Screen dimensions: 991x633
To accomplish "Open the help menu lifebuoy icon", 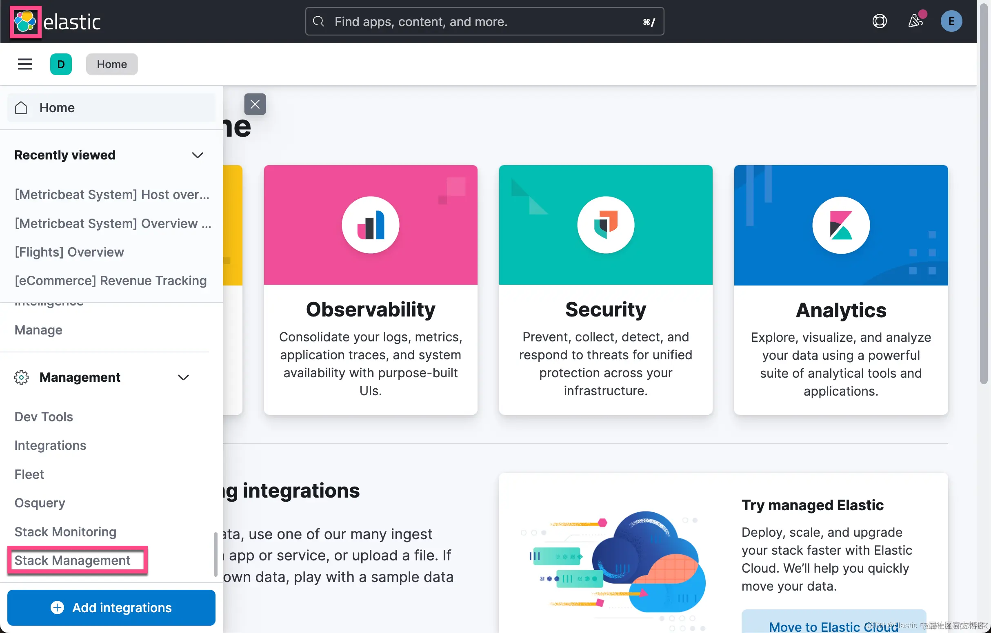I will click(879, 21).
